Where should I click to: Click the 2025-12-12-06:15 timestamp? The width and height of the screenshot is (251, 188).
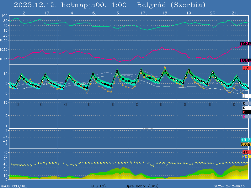232,186
